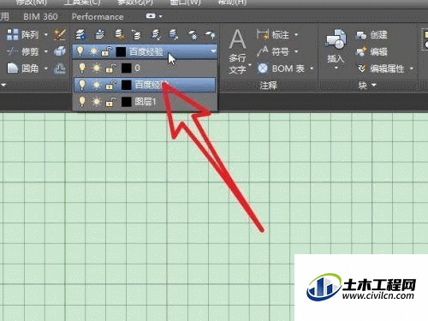
Task: Lock layer 0 using its padlock icon
Action: tap(110, 68)
